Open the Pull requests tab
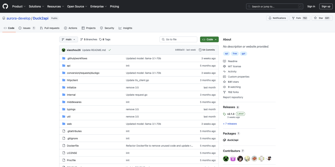Screen dimensions: 335x167 [x=50, y=28]
